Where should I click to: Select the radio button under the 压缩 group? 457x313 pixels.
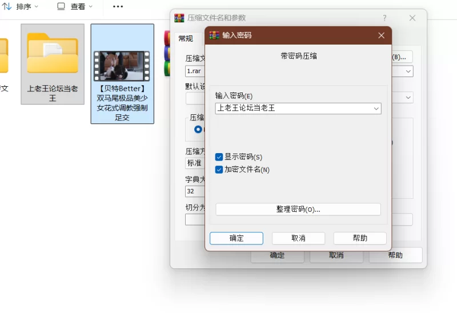tap(198, 130)
